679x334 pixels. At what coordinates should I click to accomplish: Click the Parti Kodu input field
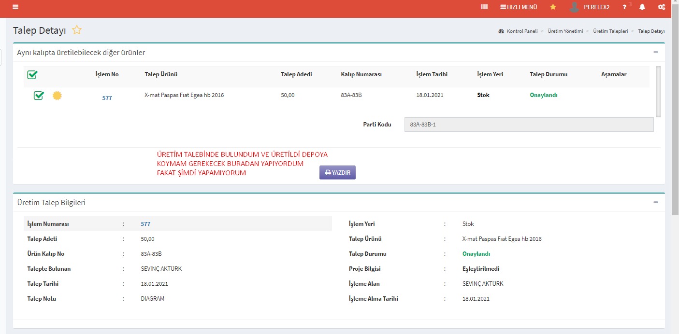point(528,125)
